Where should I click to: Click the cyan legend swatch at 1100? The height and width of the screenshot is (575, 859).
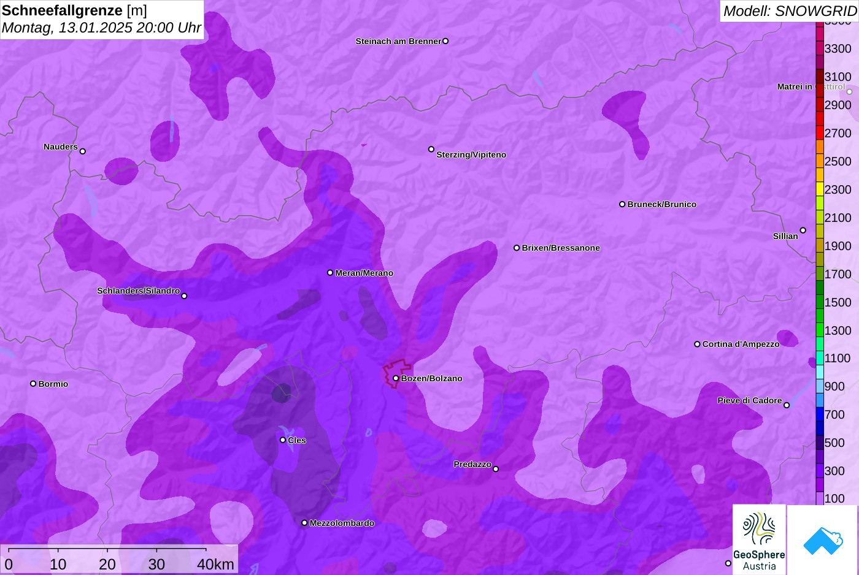point(820,358)
